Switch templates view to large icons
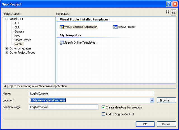The width and height of the screenshot is (179, 130). pos(168,12)
